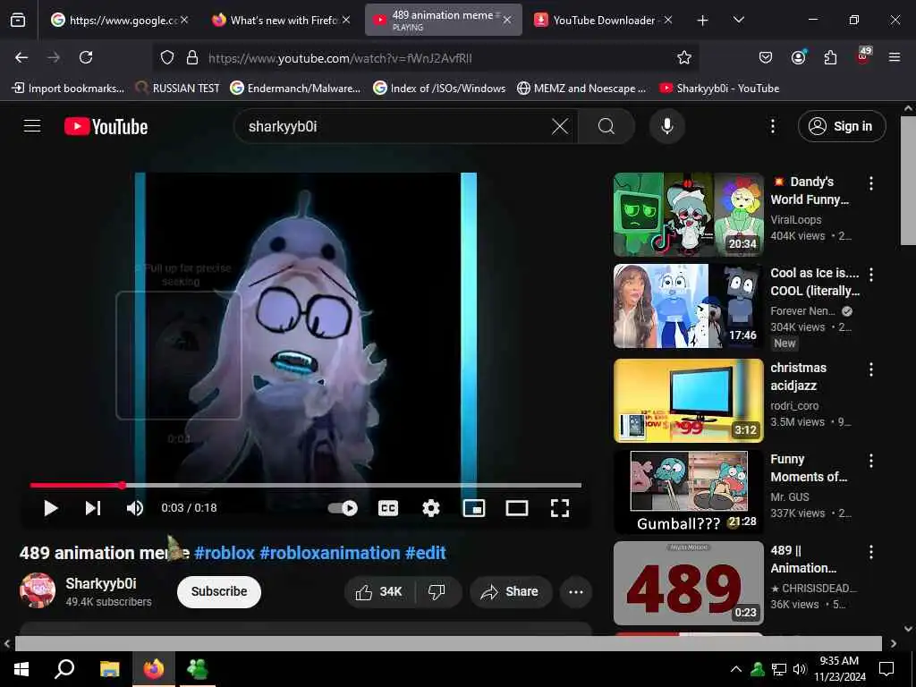The height and width of the screenshot is (687, 916).
Task: Open uBlock extension icon showing 49
Action: tap(863, 56)
